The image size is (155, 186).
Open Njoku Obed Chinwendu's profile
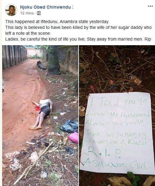pyautogui.click(x=45, y=7)
